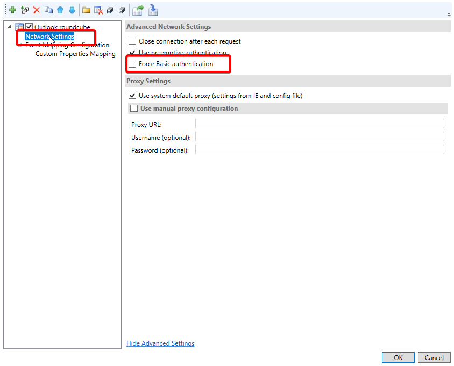This screenshot has width=454, height=366.
Task: Click the green plus add profile icon
Action: click(x=12, y=10)
